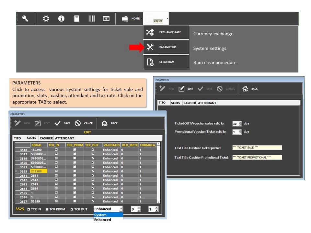Select row header 2614 in slots grid
Screen dimensions: 311x233
click(23, 188)
